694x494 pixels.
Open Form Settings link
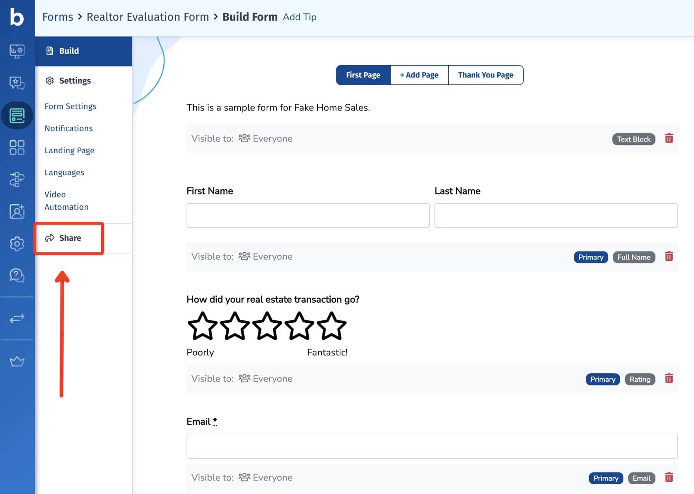[70, 106]
